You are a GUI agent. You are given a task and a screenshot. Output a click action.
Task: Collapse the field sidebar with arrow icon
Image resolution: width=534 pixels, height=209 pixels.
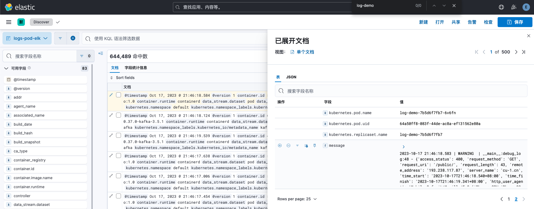tap(101, 53)
